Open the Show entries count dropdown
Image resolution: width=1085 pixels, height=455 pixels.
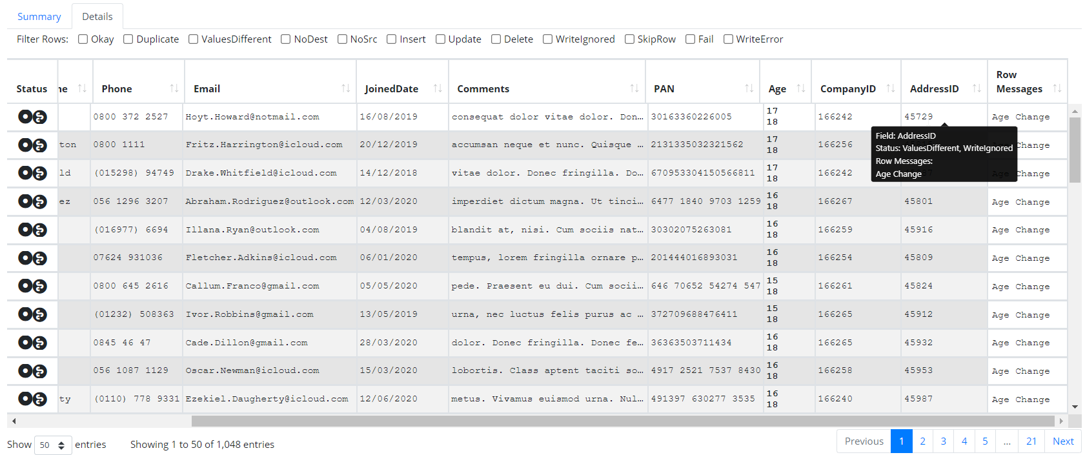(53, 445)
